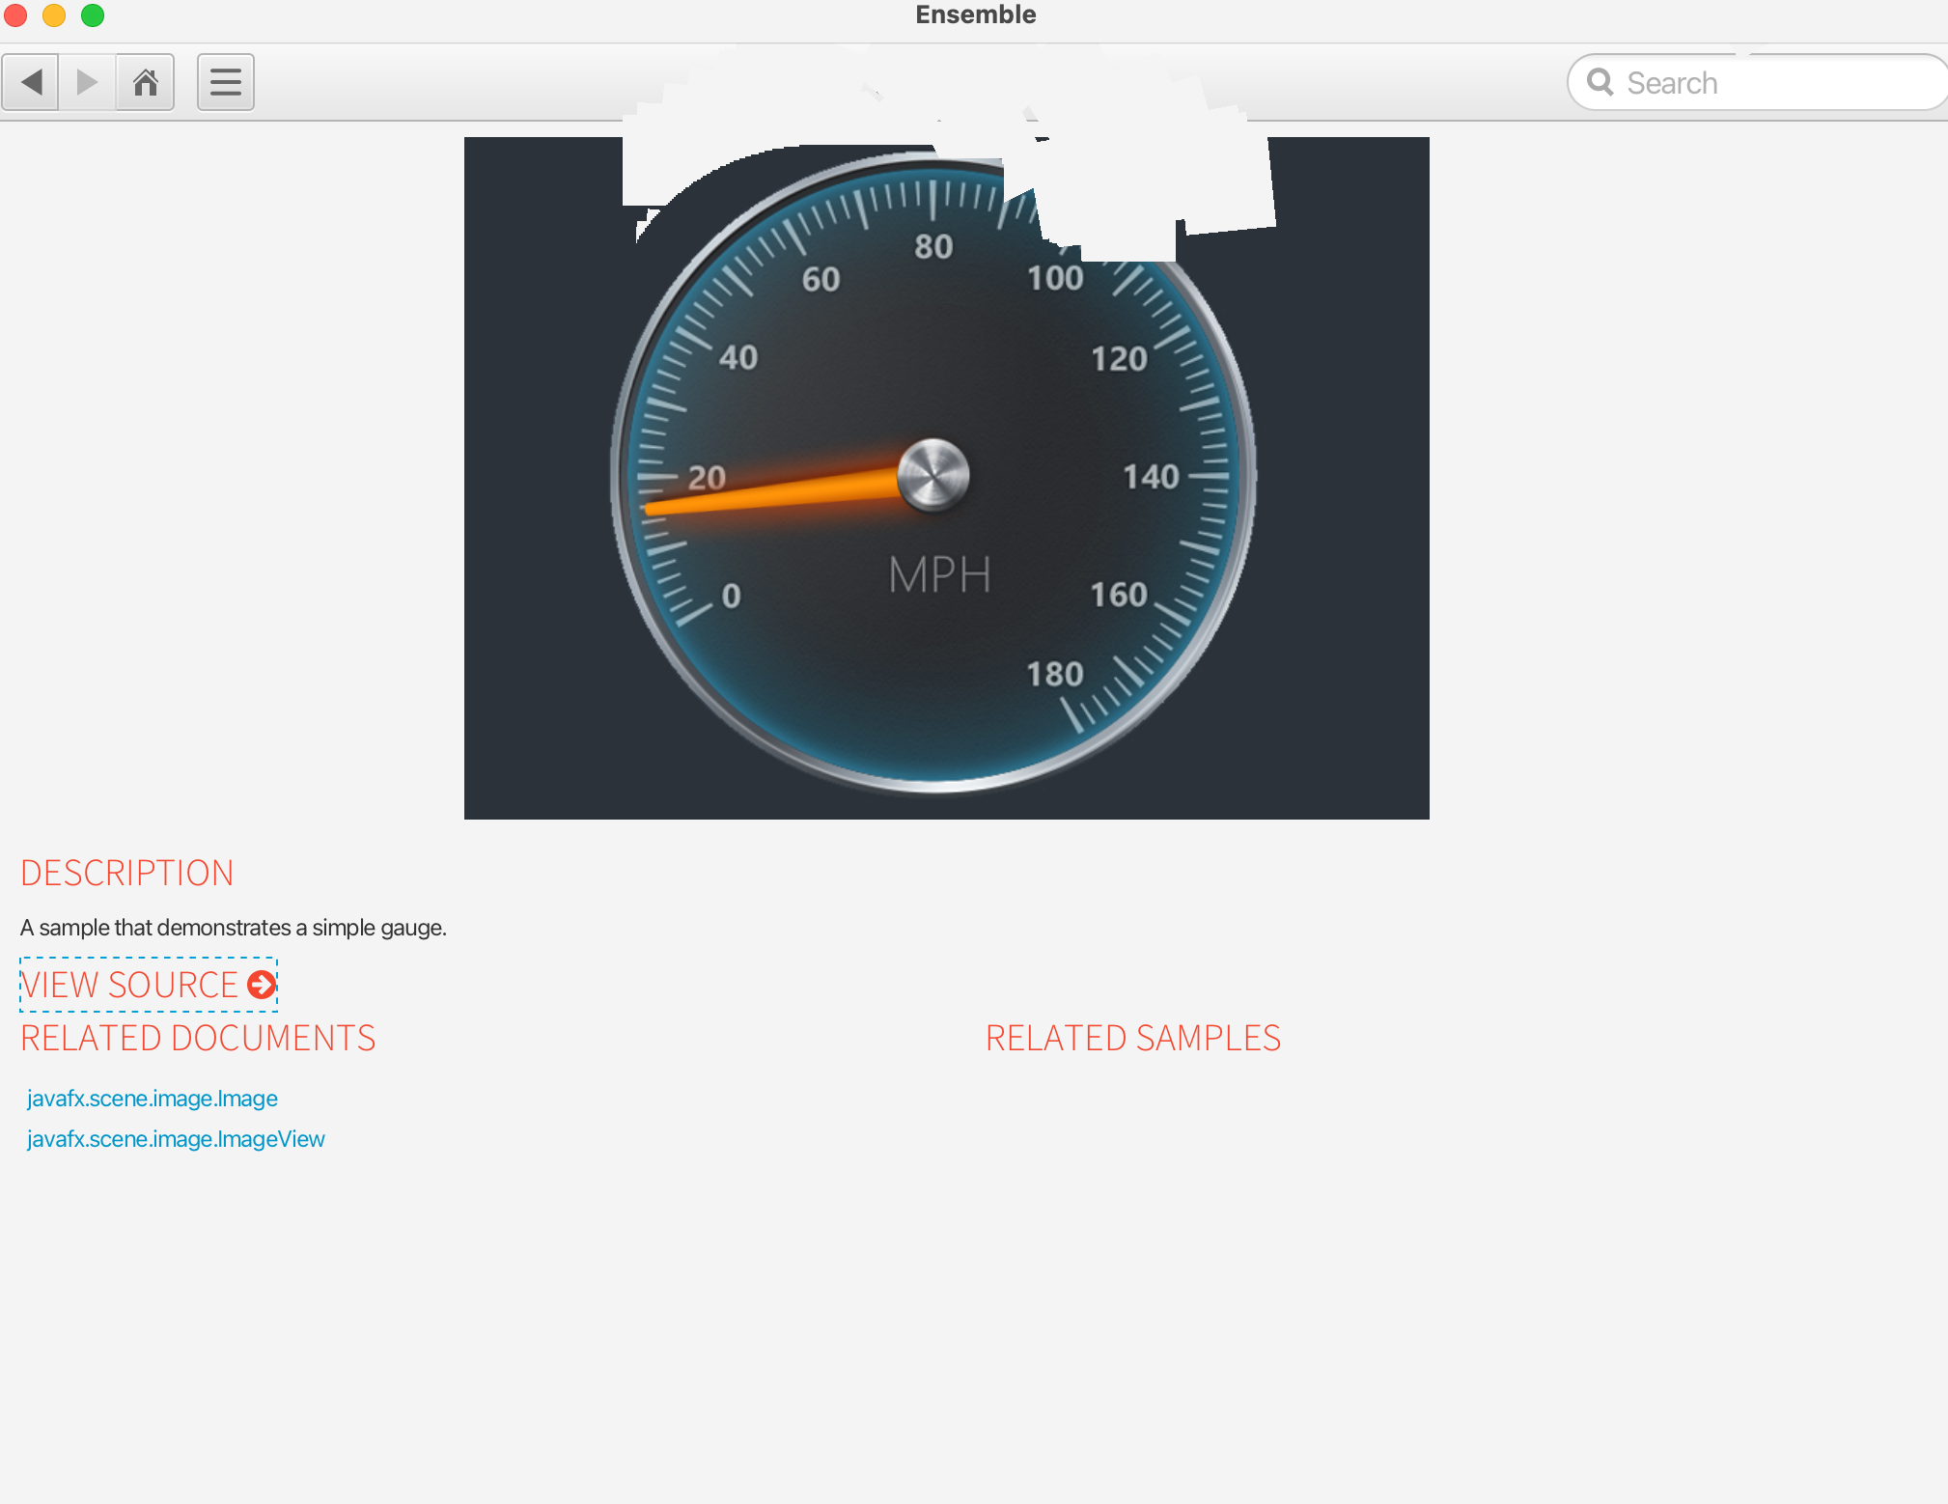
Task: Click the red arrow circle icon
Action: [x=262, y=985]
